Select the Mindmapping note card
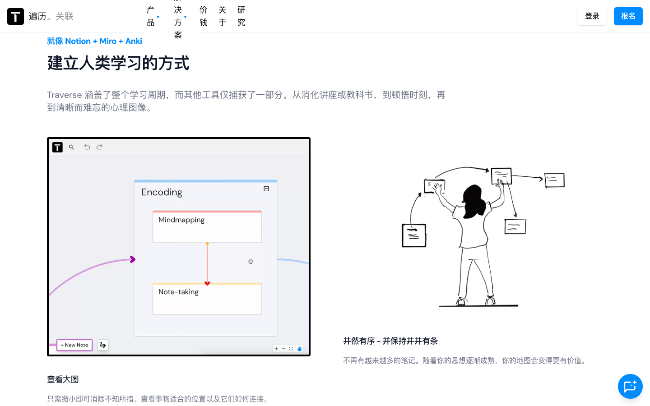 [207, 227]
